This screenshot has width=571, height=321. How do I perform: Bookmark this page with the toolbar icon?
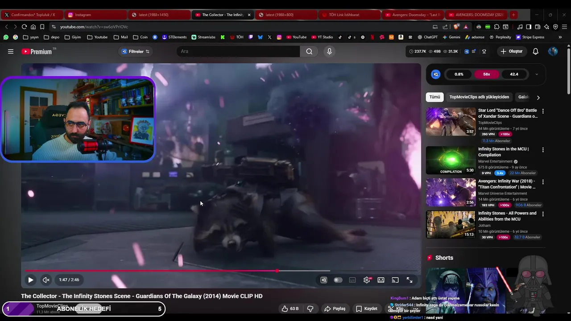coord(42,27)
